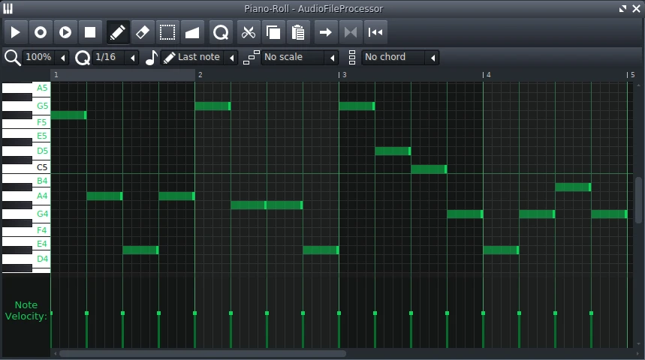
Task: Select the Draw mode pencil tool
Action: [x=118, y=32]
